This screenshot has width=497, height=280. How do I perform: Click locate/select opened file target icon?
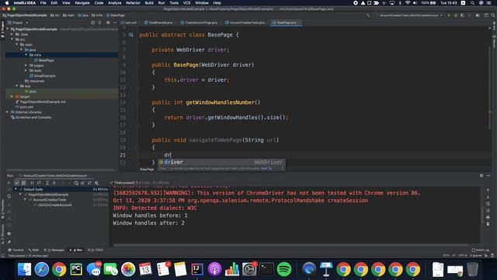point(92,23)
